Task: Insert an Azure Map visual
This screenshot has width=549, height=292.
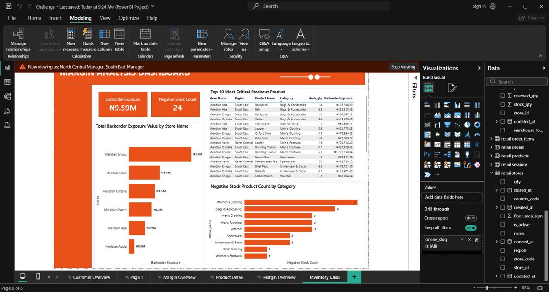Action: pyautogui.click(x=468, y=135)
